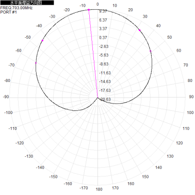This screenshot has width=195, height=195.
Task: Click the magenta marker near the 30 degree direction
Action: [x=140, y=30]
